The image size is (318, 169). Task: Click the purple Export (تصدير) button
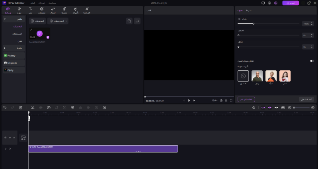(x=291, y=3)
